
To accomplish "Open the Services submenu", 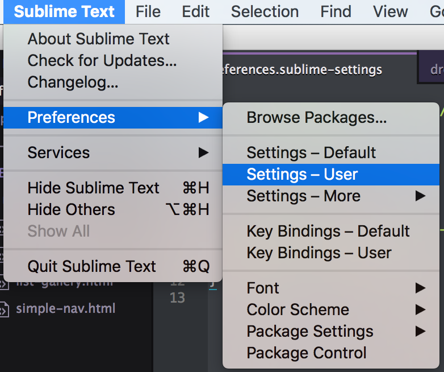I will 58,153.
